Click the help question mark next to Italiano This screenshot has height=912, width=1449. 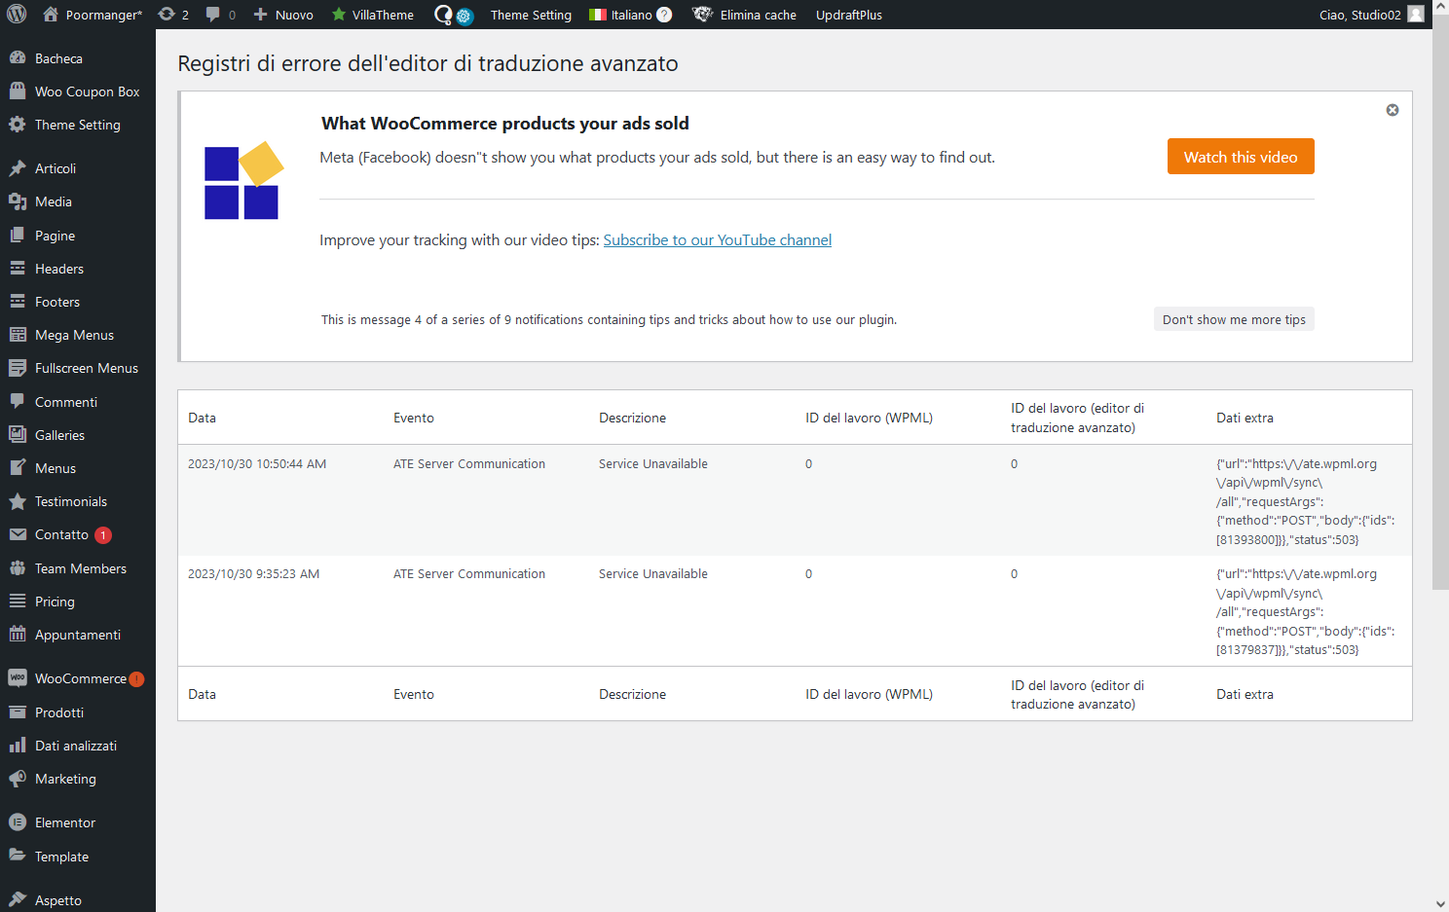pyautogui.click(x=664, y=15)
